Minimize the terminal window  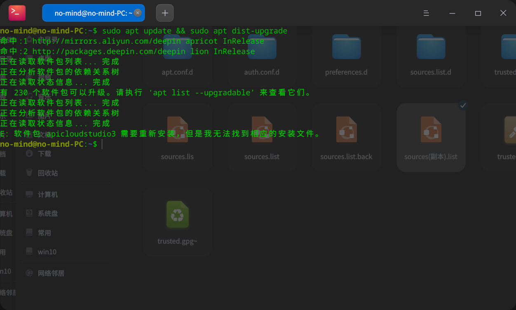click(x=453, y=13)
